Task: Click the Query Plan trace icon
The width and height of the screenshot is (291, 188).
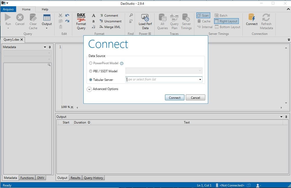Action: pyautogui.click(x=174, y=17)
